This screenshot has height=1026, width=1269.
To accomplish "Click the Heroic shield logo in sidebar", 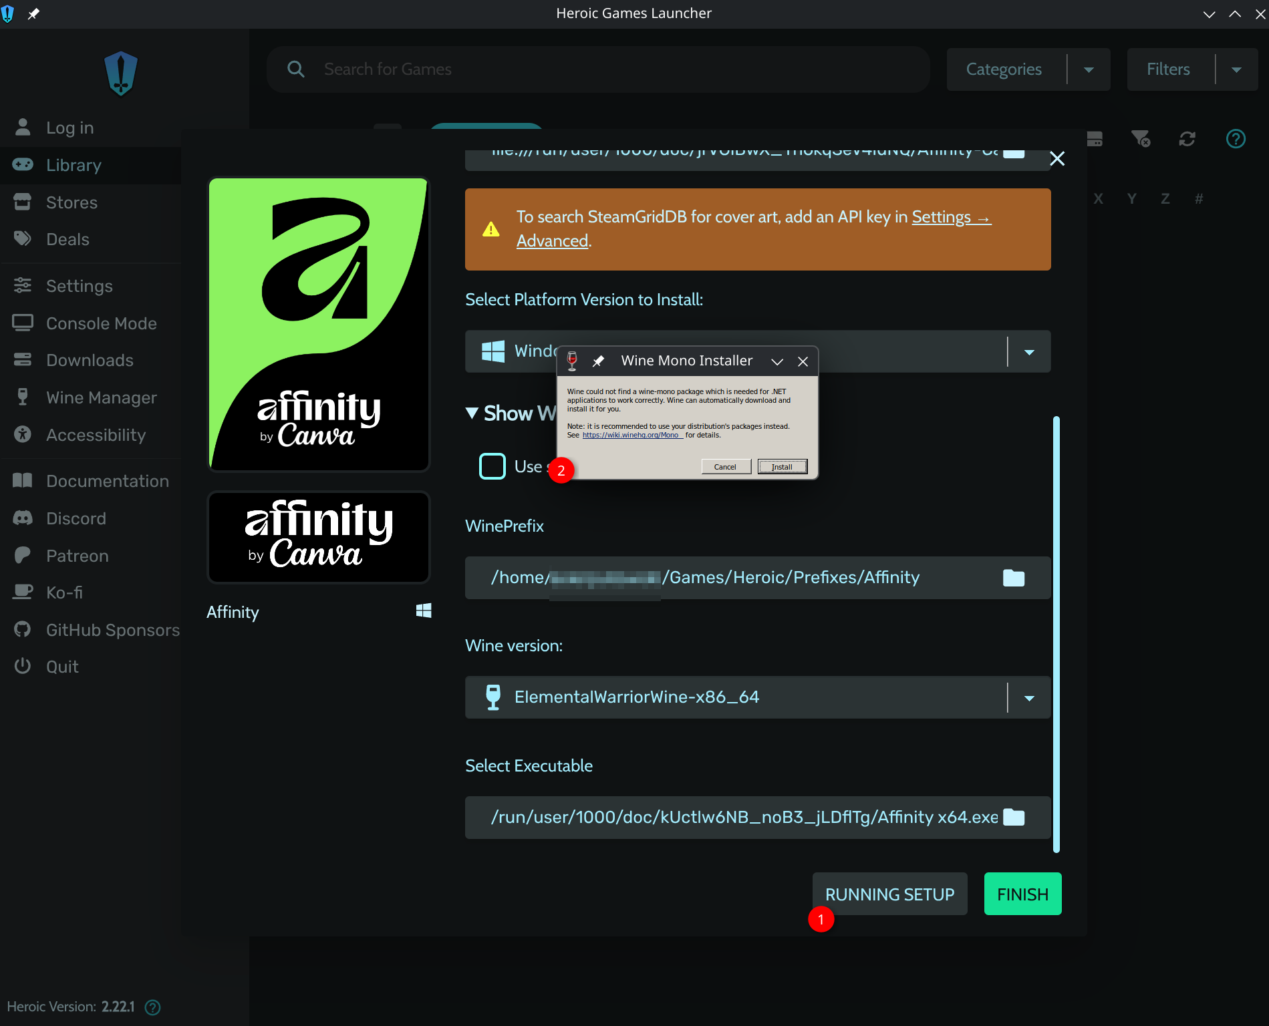I will tap(121, 73).
